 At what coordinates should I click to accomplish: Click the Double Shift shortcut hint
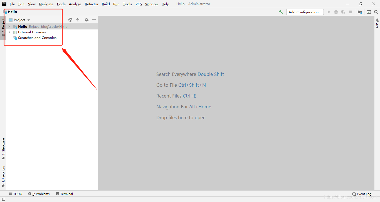(x=211, y=74)
